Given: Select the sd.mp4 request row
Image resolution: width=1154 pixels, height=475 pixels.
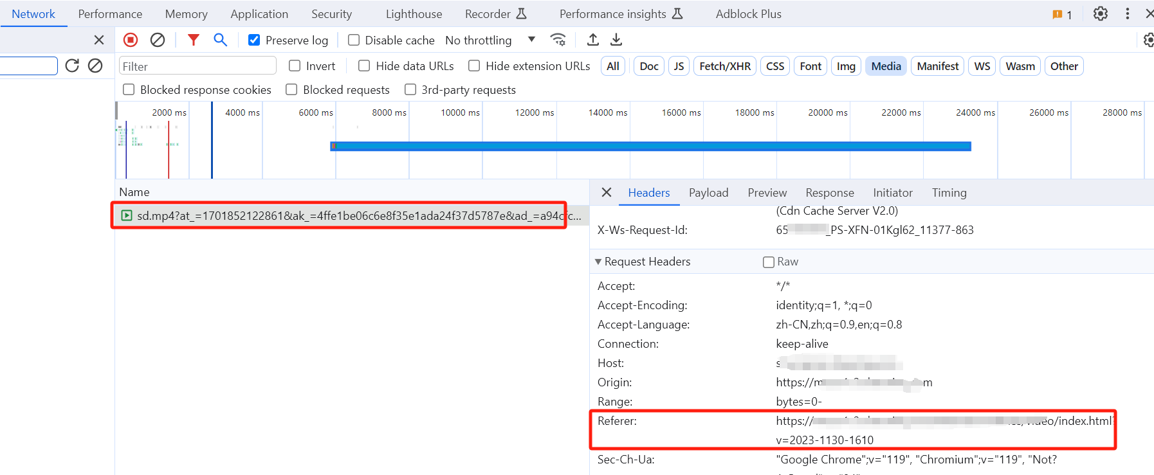Looking at the screenshot, I should [351, 215].
